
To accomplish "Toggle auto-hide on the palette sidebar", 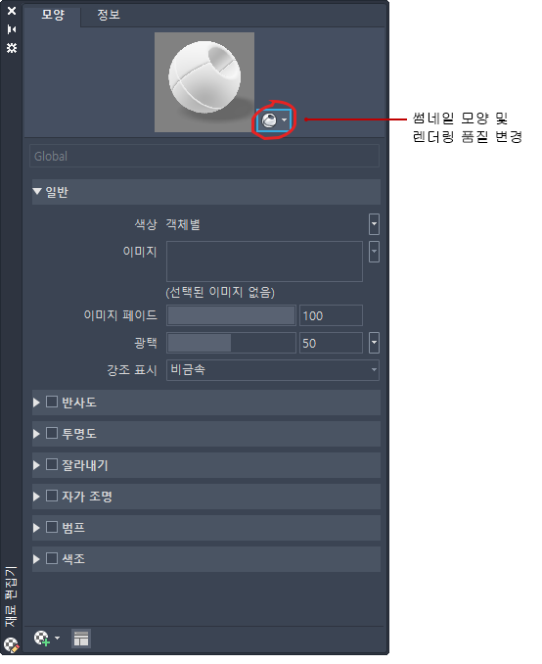I will click(12, 29).
